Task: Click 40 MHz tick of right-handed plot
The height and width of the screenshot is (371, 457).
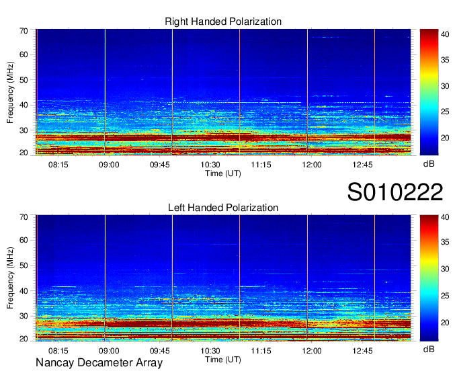Action: (24, 105)
